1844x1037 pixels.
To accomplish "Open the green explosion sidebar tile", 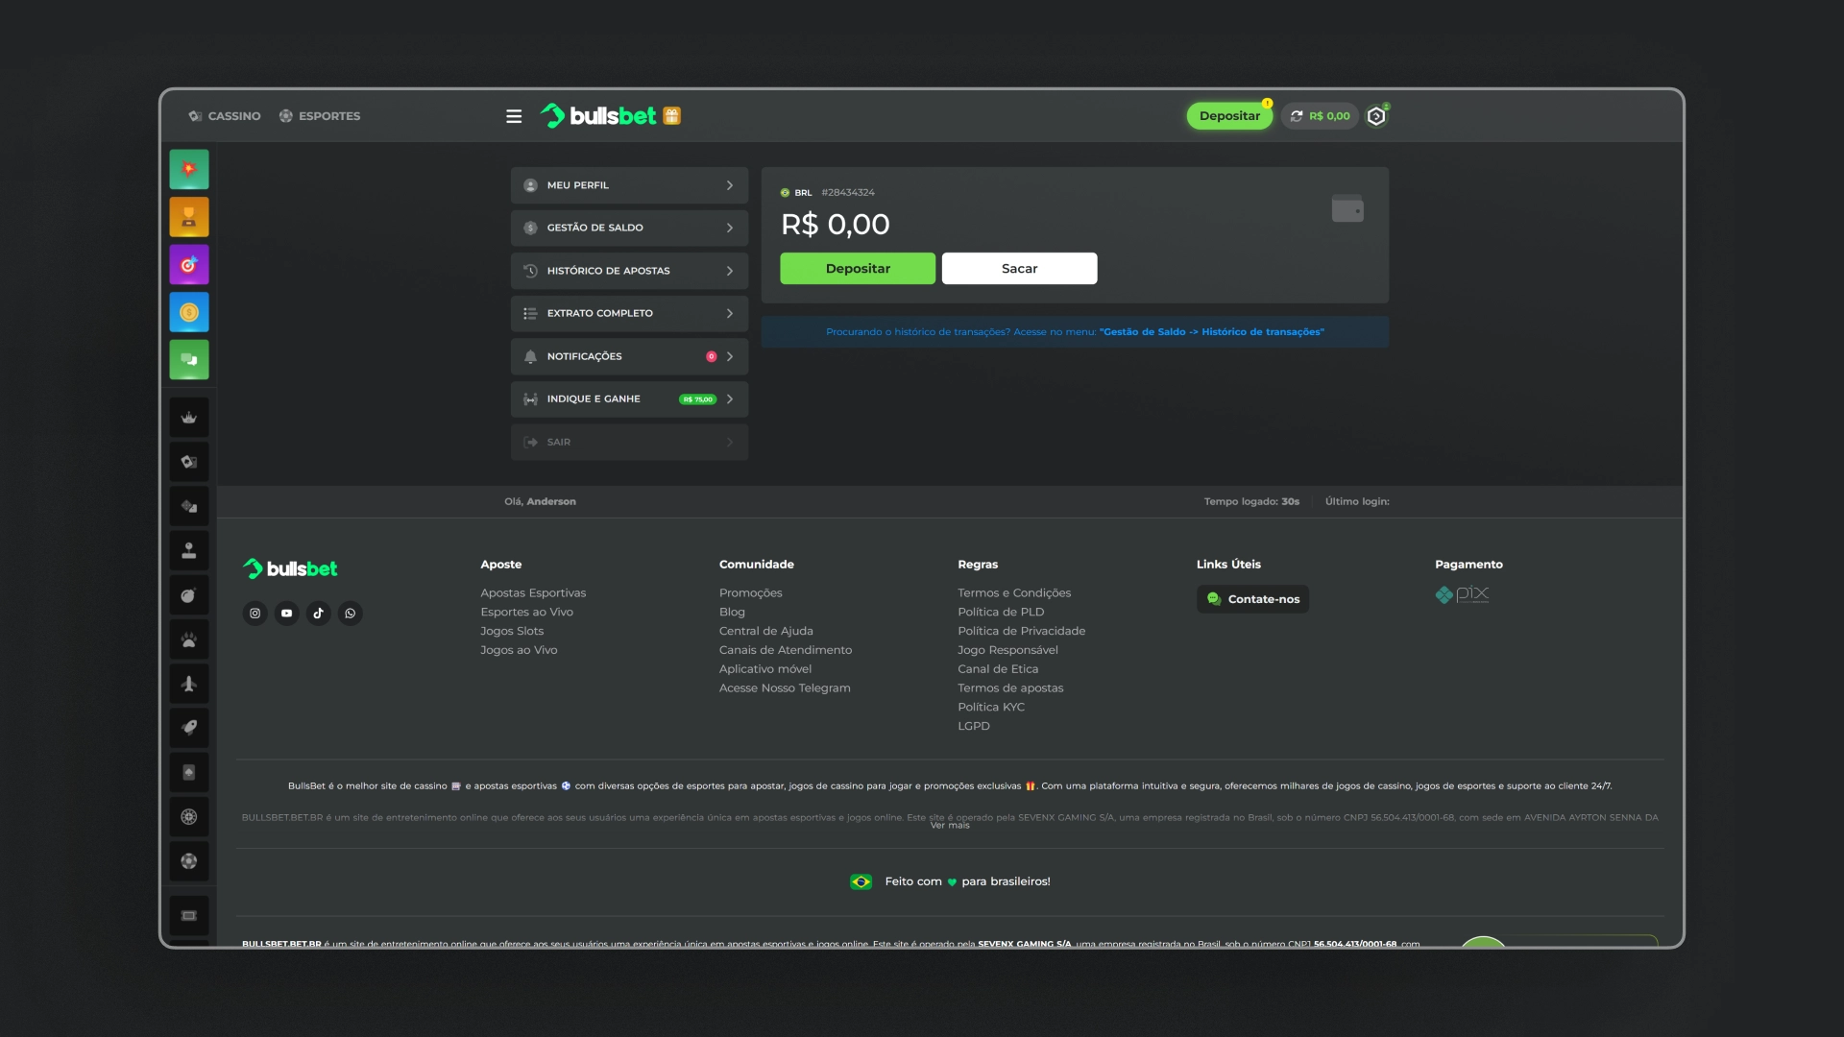I will (189, 169).
